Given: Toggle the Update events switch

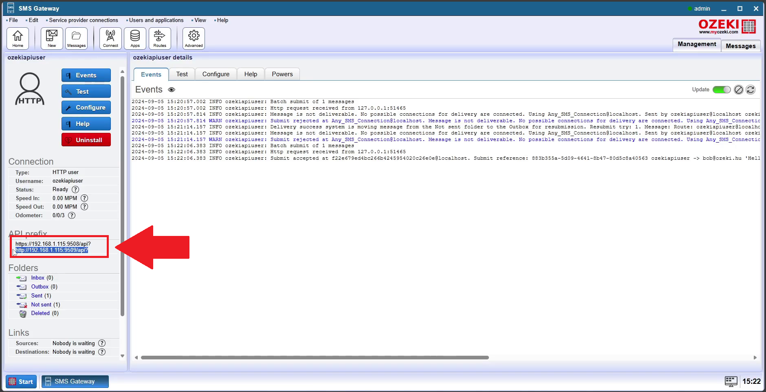Looking at the screenshot, I should click(722, 90).
